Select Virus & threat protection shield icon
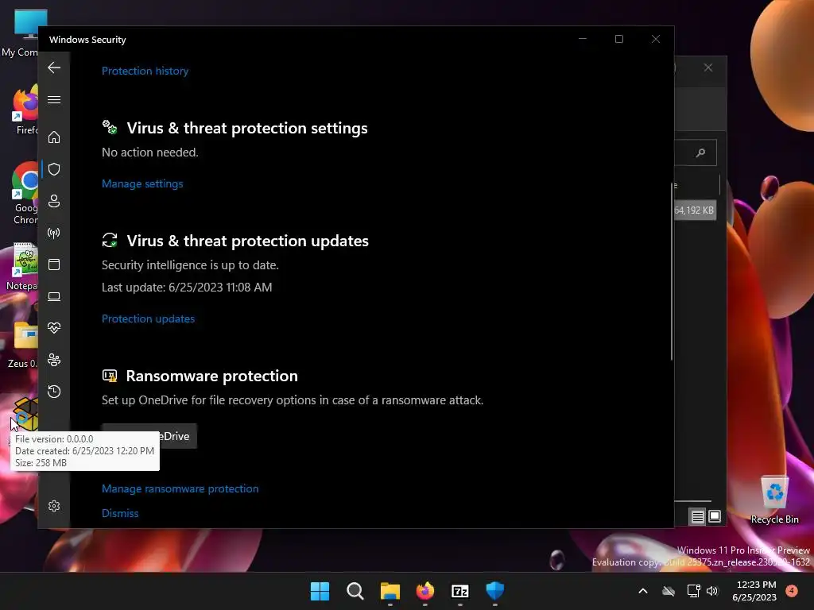This screenshot has height=610, width=814. [x=54, y=169]
